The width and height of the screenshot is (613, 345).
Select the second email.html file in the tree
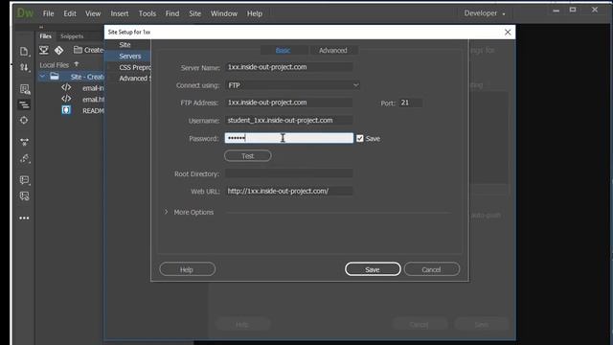(x=93, y=100)
